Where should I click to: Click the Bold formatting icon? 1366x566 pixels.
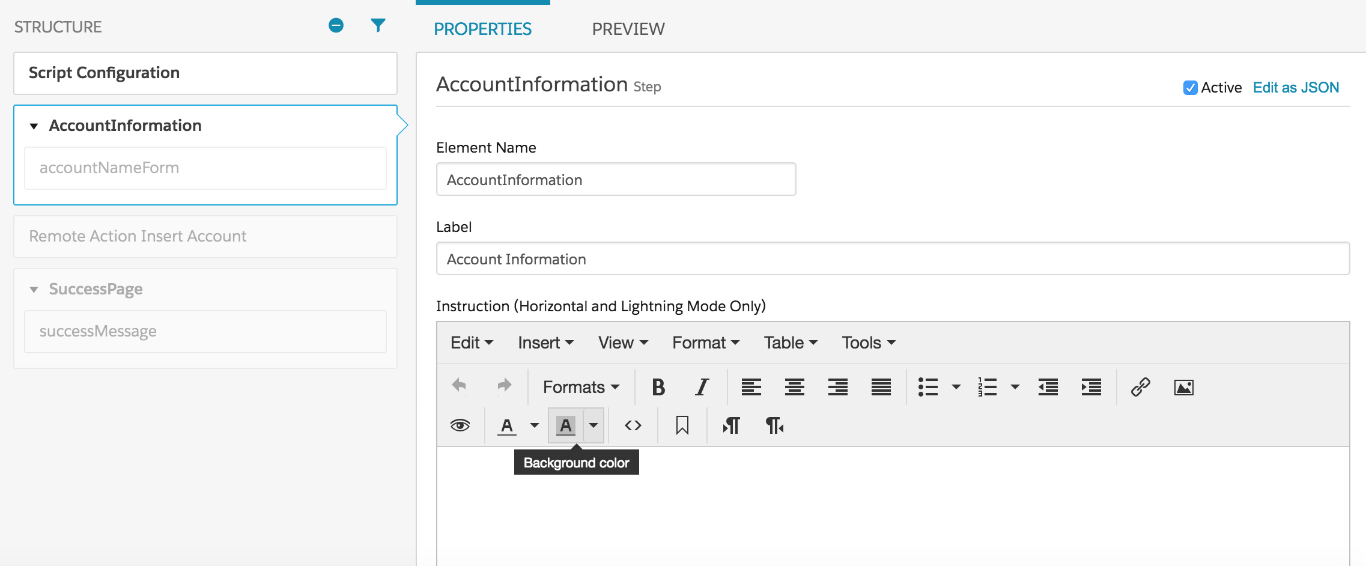point(658,387)
